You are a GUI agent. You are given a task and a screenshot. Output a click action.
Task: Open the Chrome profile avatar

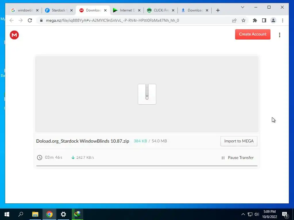point(273,20)
